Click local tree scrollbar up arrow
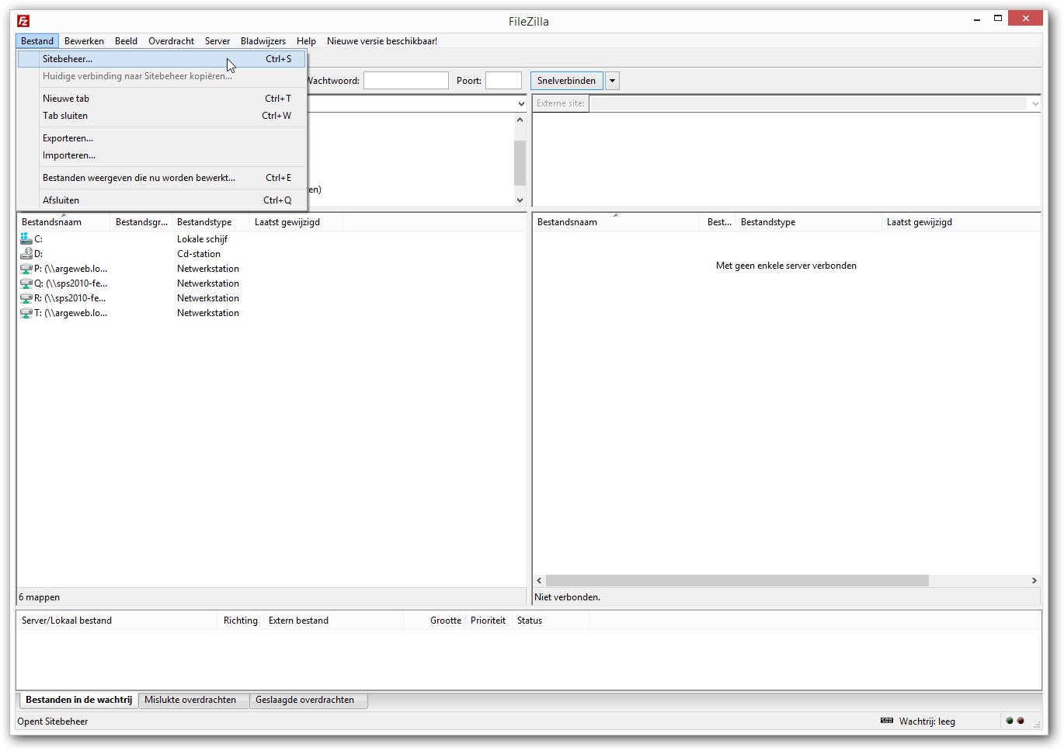Screen dimensions: 1064x751 point(520,120)
